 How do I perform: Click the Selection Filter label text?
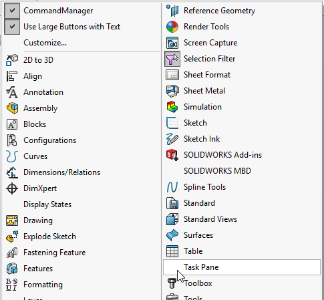coord(209,59)
